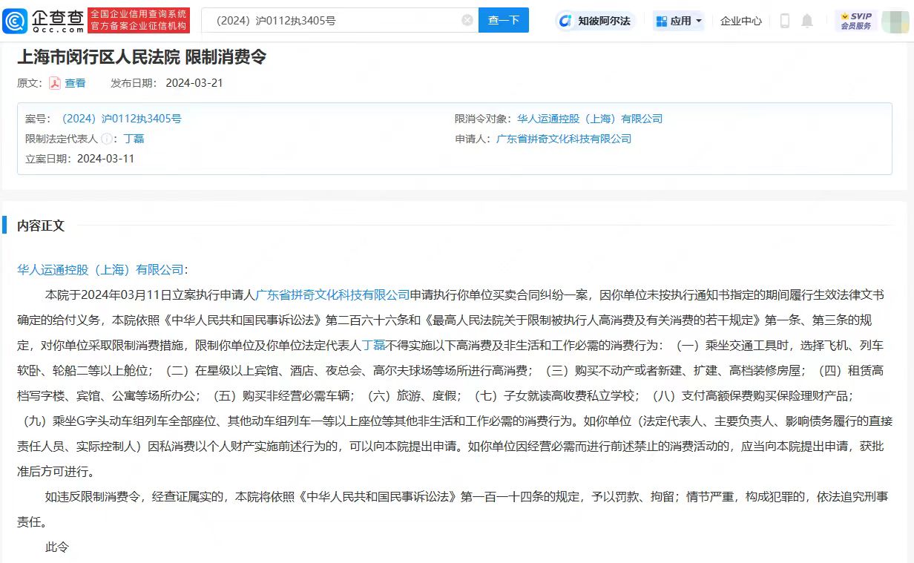Select the 发布日期 value 2024-03-21
The image size is (914, 563).
pos(194,83)
